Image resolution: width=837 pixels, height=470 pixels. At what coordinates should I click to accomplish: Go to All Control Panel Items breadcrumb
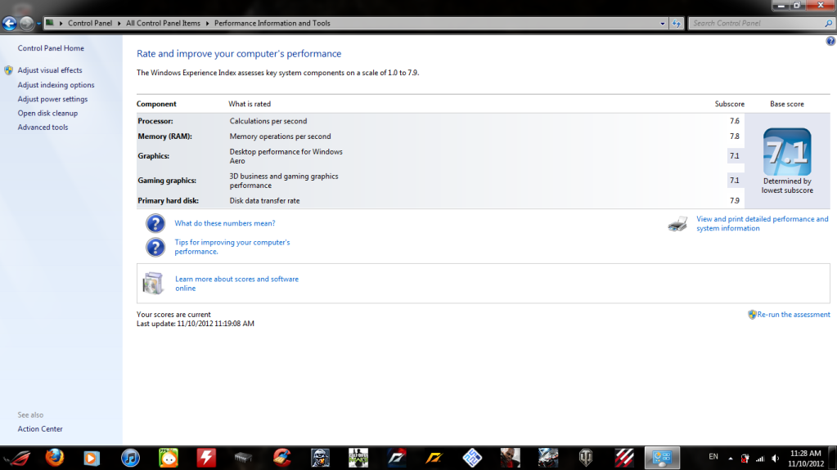point(164,24)
